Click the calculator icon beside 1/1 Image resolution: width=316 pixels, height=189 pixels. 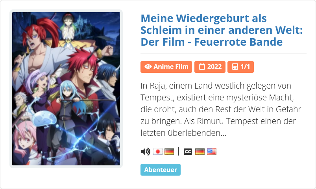[235, 67]
